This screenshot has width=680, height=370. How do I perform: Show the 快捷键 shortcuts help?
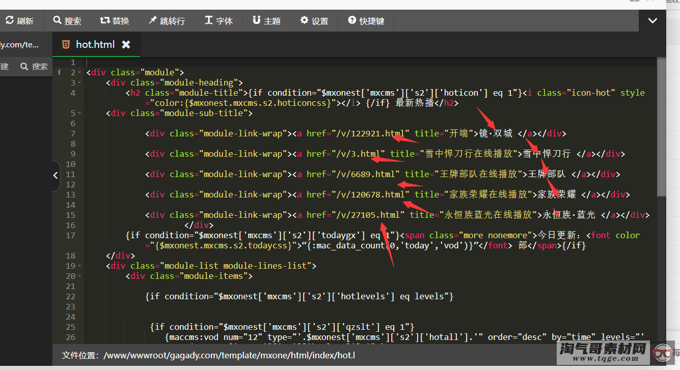pyautogui.click(x=366, y=21)
